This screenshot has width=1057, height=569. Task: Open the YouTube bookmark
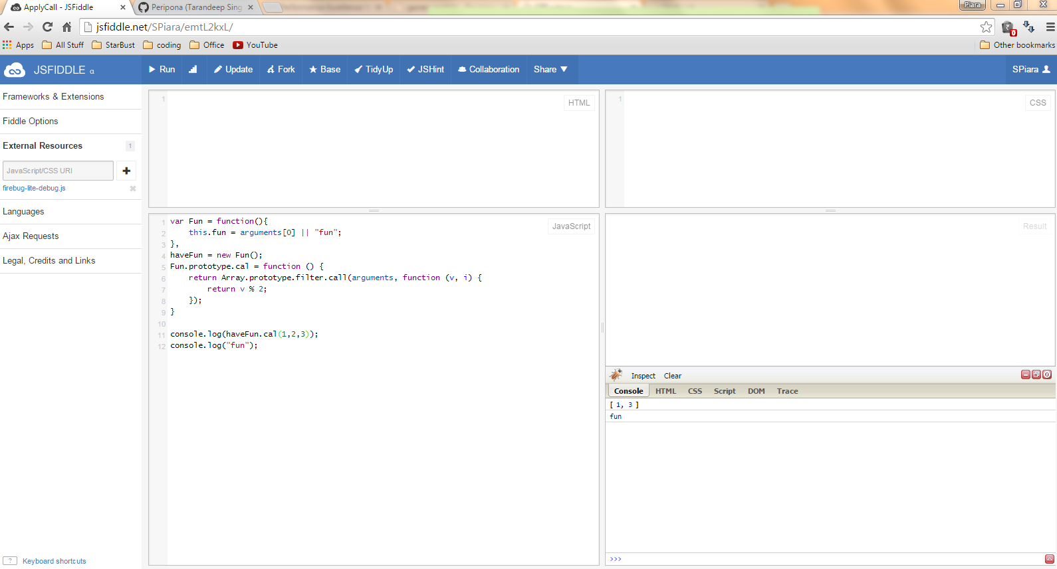pyautogui.click(x=255, y=45)
